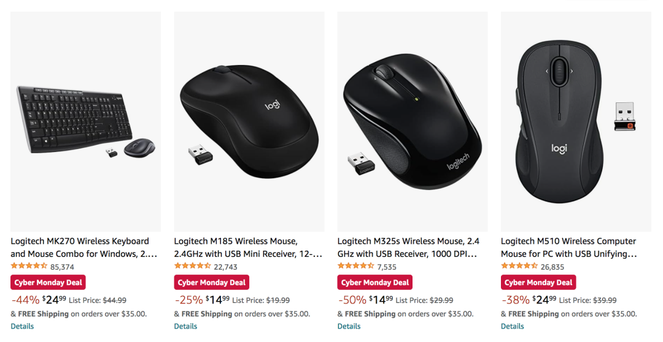This screenshot has height=342, width=663.
Task: Click the Cyber Monday Deal badge under MK270
Action: 48,283
